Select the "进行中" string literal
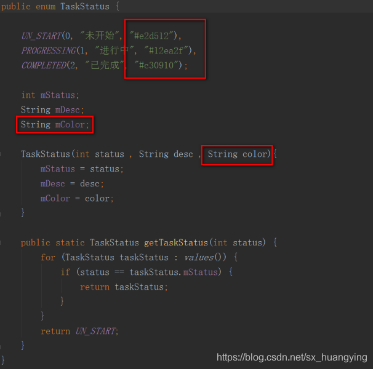 114,50
